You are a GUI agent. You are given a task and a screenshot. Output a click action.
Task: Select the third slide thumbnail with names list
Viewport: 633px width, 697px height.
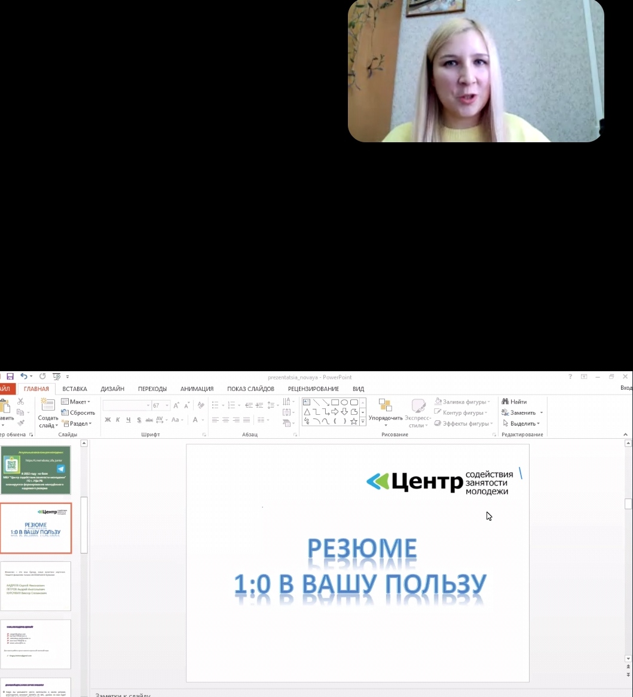point(36,586)
